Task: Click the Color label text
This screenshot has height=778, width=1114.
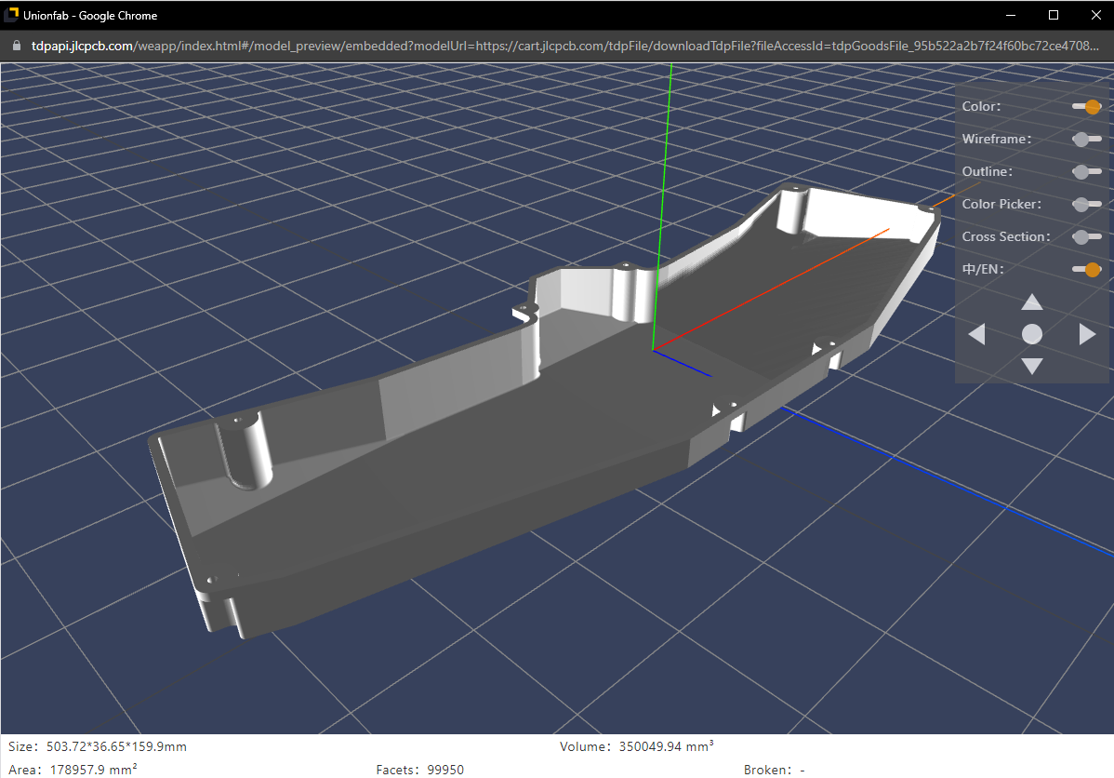Action: 981,107
